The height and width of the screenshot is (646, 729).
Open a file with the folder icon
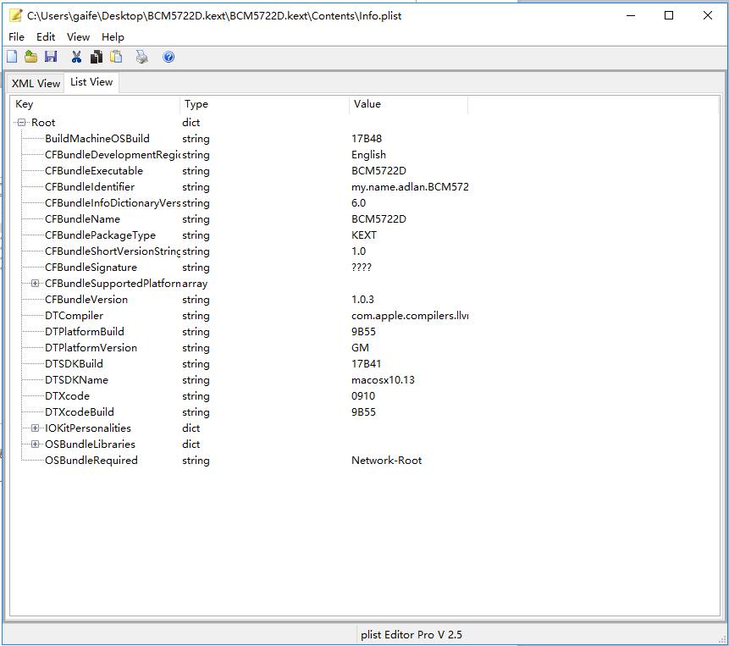coord(30,57)
